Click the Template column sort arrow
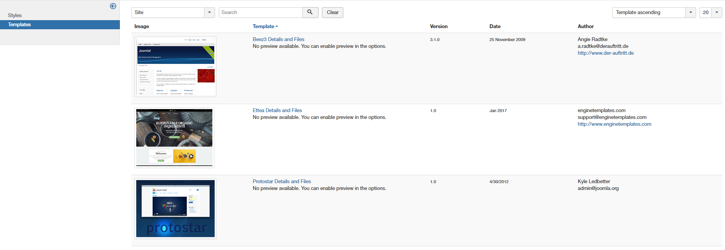The width and height of the screenshot is (725, 250). [277, 26]
